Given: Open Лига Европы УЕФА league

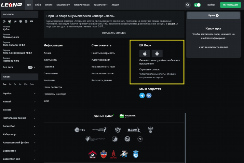Looking at the screenshot, I should pos(14,44).
